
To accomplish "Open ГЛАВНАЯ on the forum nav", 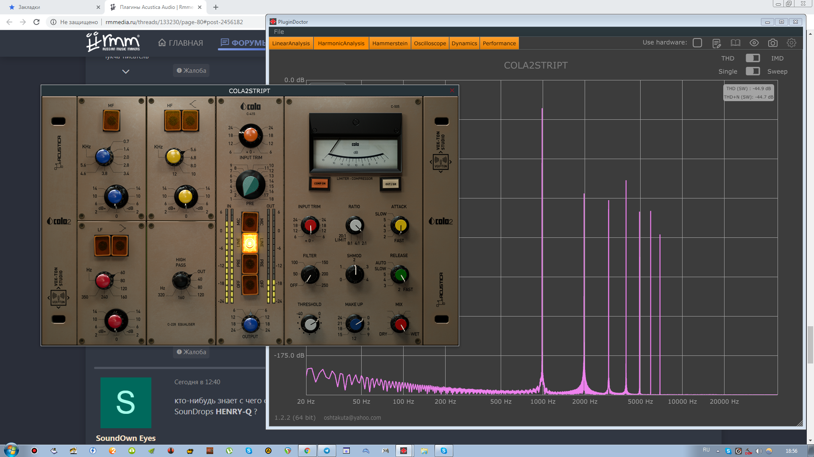I will click(x=181, y=43).
